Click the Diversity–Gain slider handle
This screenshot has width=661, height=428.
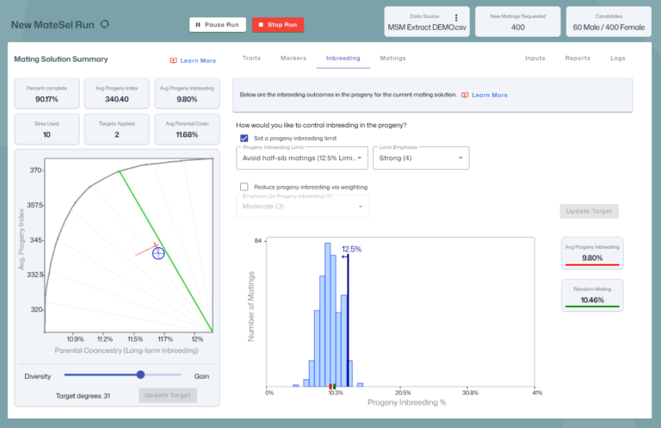(140, 375)
